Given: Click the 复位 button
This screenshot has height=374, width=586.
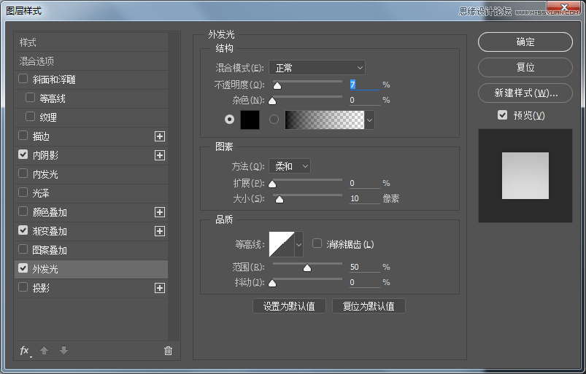Looking at the screenshot, I should point(525,67).
